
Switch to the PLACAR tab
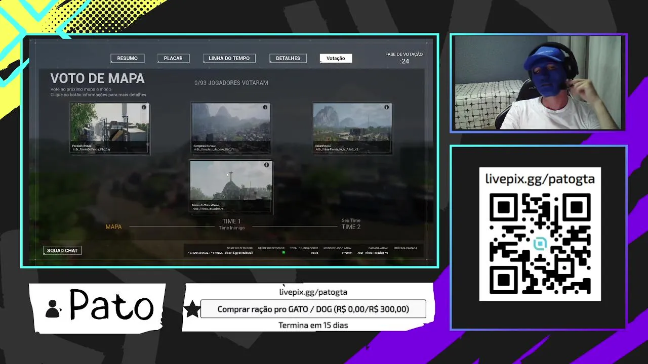(173, 58)
